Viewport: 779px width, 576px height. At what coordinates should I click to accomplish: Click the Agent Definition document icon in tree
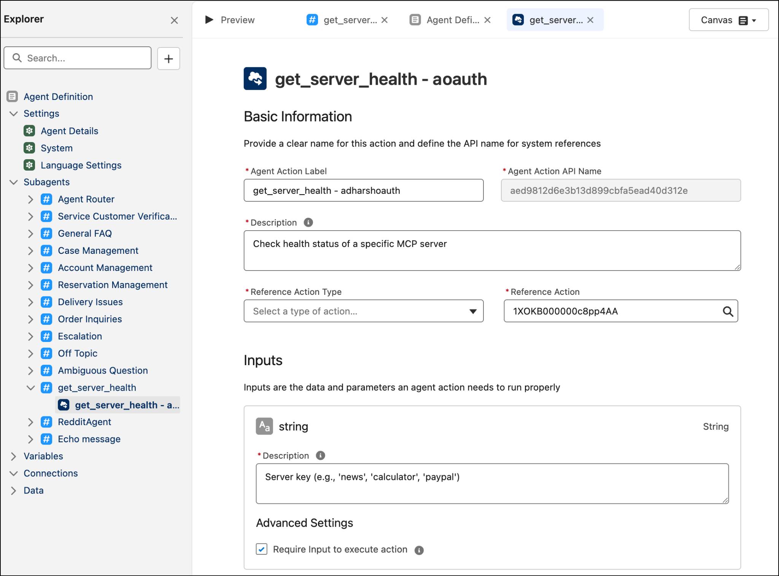pyautogui.click(x=12, y=97)
